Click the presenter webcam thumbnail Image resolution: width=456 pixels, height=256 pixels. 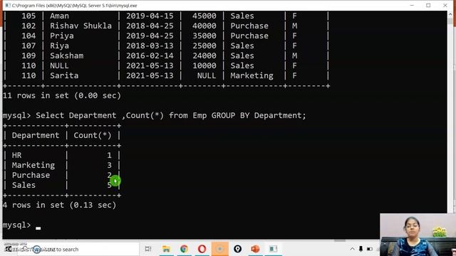pyautogui.click(x=418, y=235)
